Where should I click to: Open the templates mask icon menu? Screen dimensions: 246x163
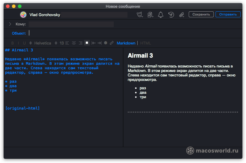coord(140,15)
